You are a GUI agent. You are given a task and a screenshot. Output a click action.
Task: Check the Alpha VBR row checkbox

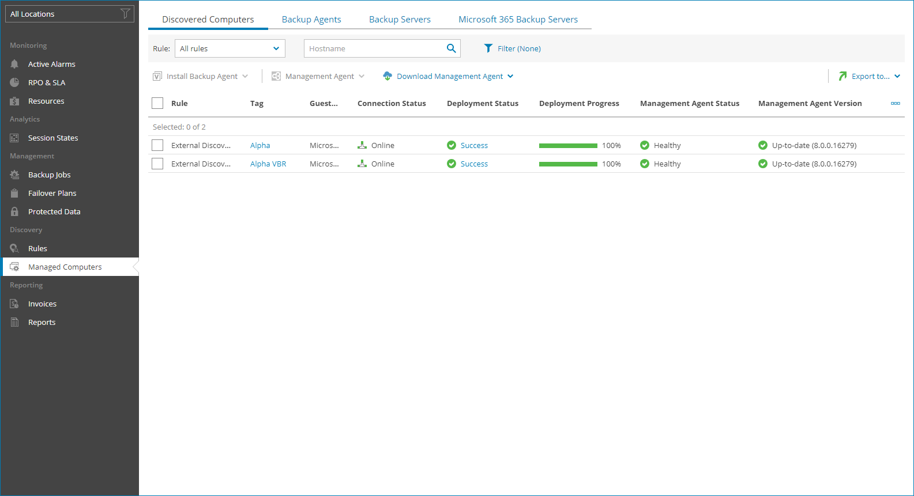pyautogui.click(x=157, y=164)
